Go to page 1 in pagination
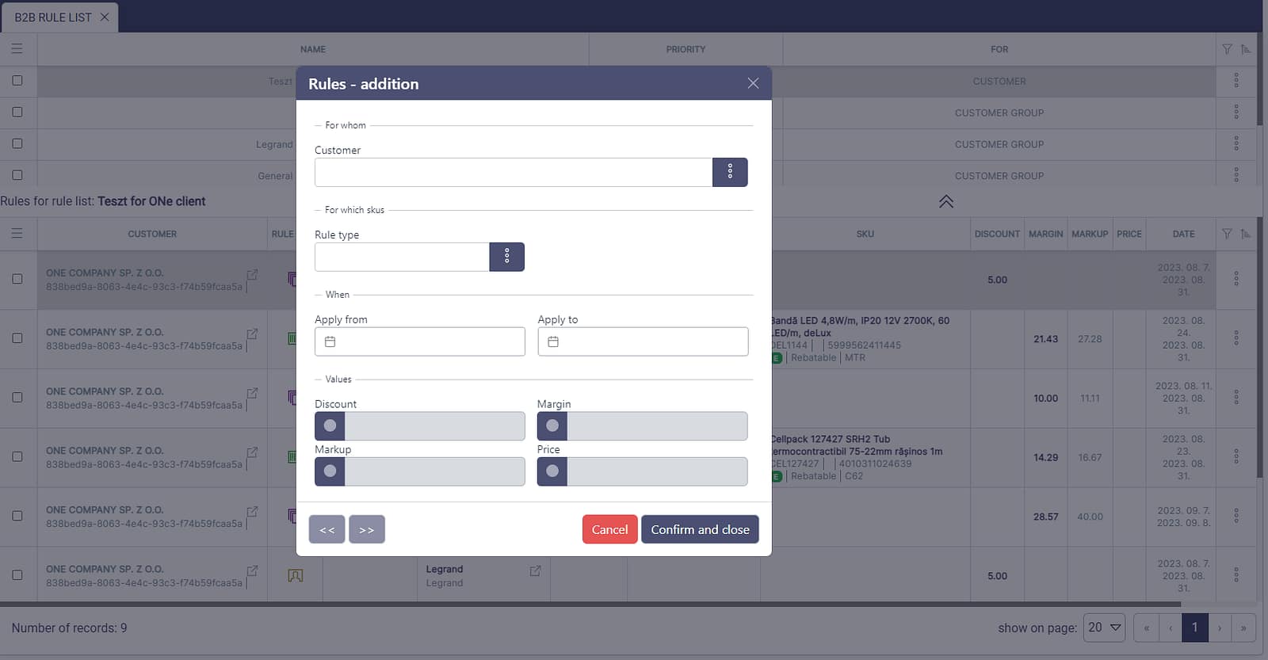 [x=1194, y=628]
